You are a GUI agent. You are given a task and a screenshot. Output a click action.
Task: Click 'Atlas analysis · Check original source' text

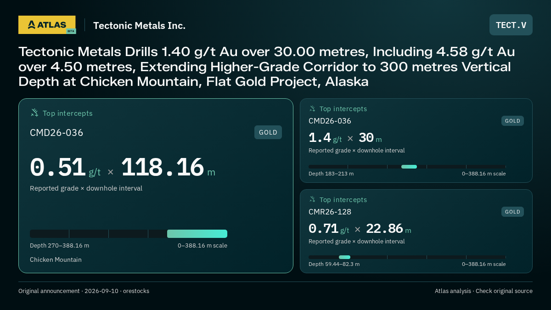coord(484,291)
